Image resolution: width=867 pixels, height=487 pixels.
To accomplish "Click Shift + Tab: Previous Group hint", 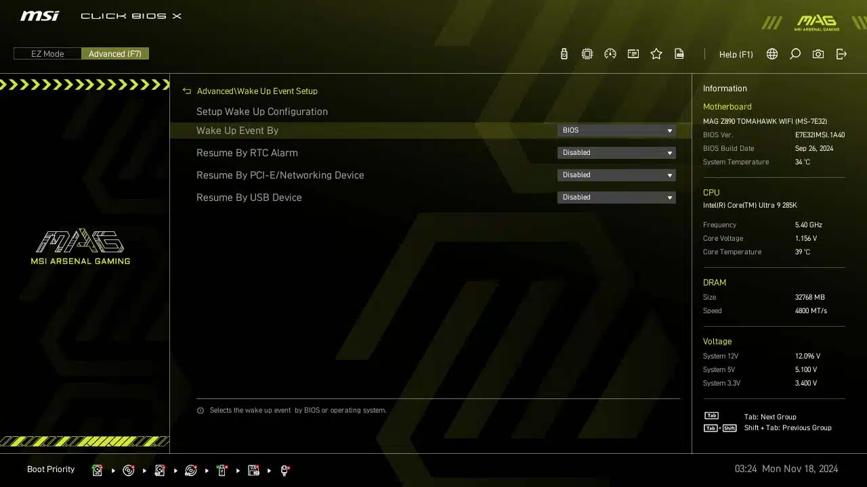I will [x=788, y=428].
